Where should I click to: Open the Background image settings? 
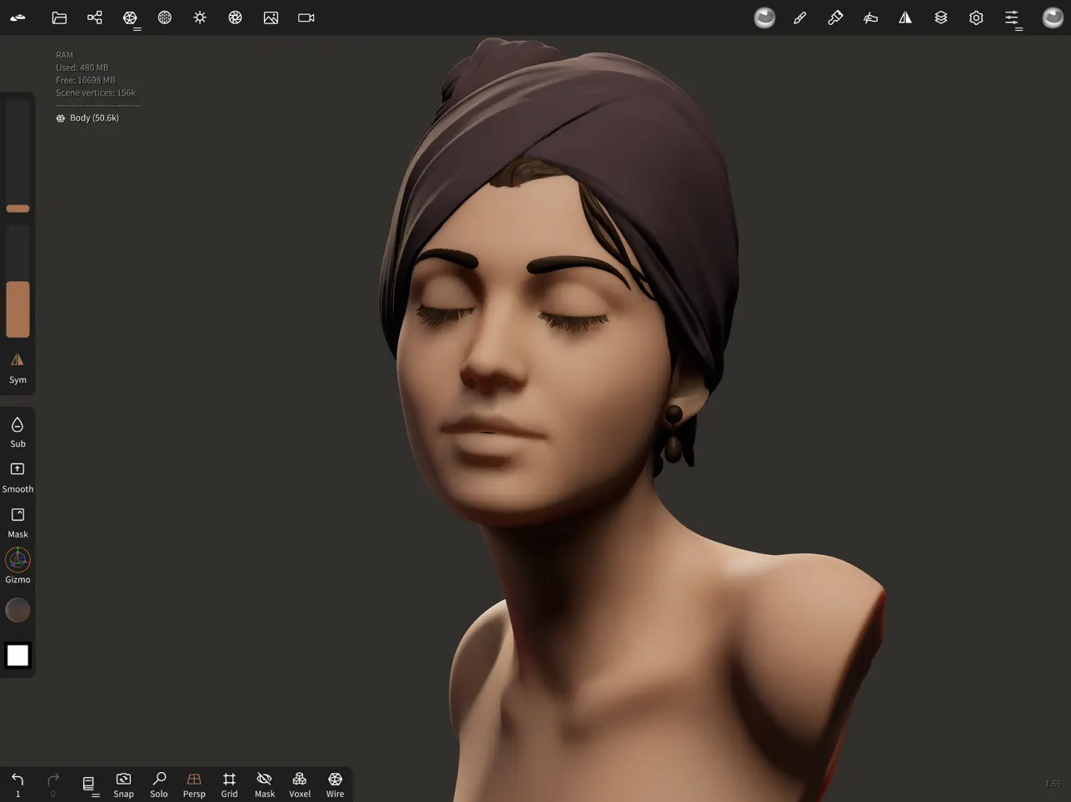(x=271, y=17)
